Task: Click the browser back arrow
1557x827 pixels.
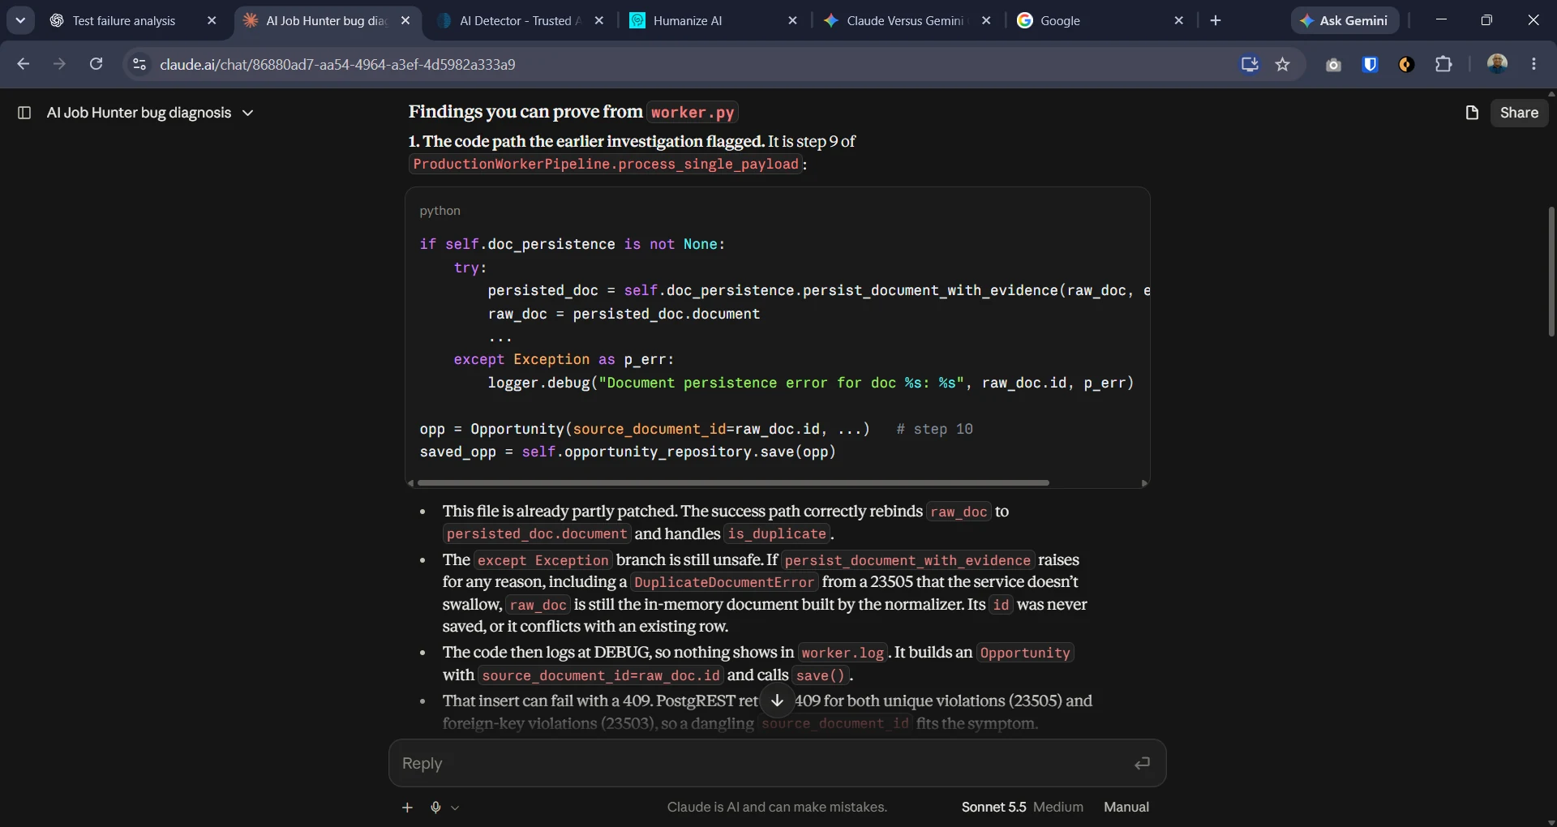Action: tap(23, 64)
